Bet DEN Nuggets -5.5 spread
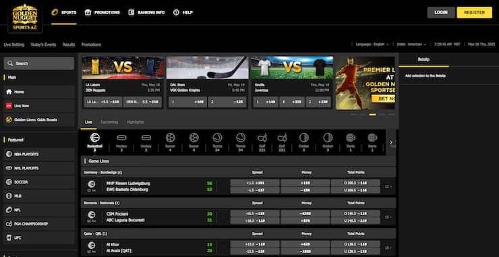Image resolution: width=499 pixels, height=257 pixels. tap(142, 103)
